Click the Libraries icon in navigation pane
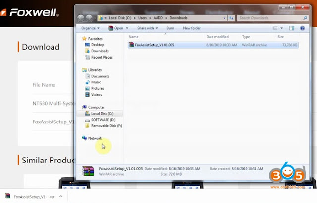Screen dimensions: 317x203 pos(84,70)
